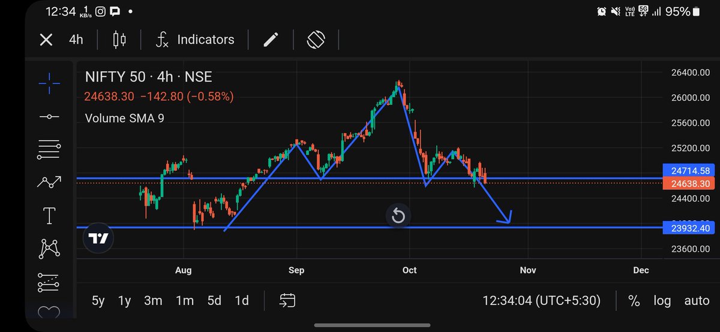Tap the Volume SMA 9 indicator legend
Screen dimensions: 720x332
click(125, 118)
